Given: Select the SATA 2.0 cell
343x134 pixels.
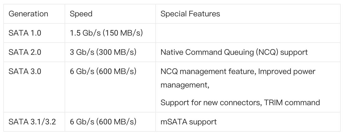Looking at the screenshot, I should [x=34, y=52].
